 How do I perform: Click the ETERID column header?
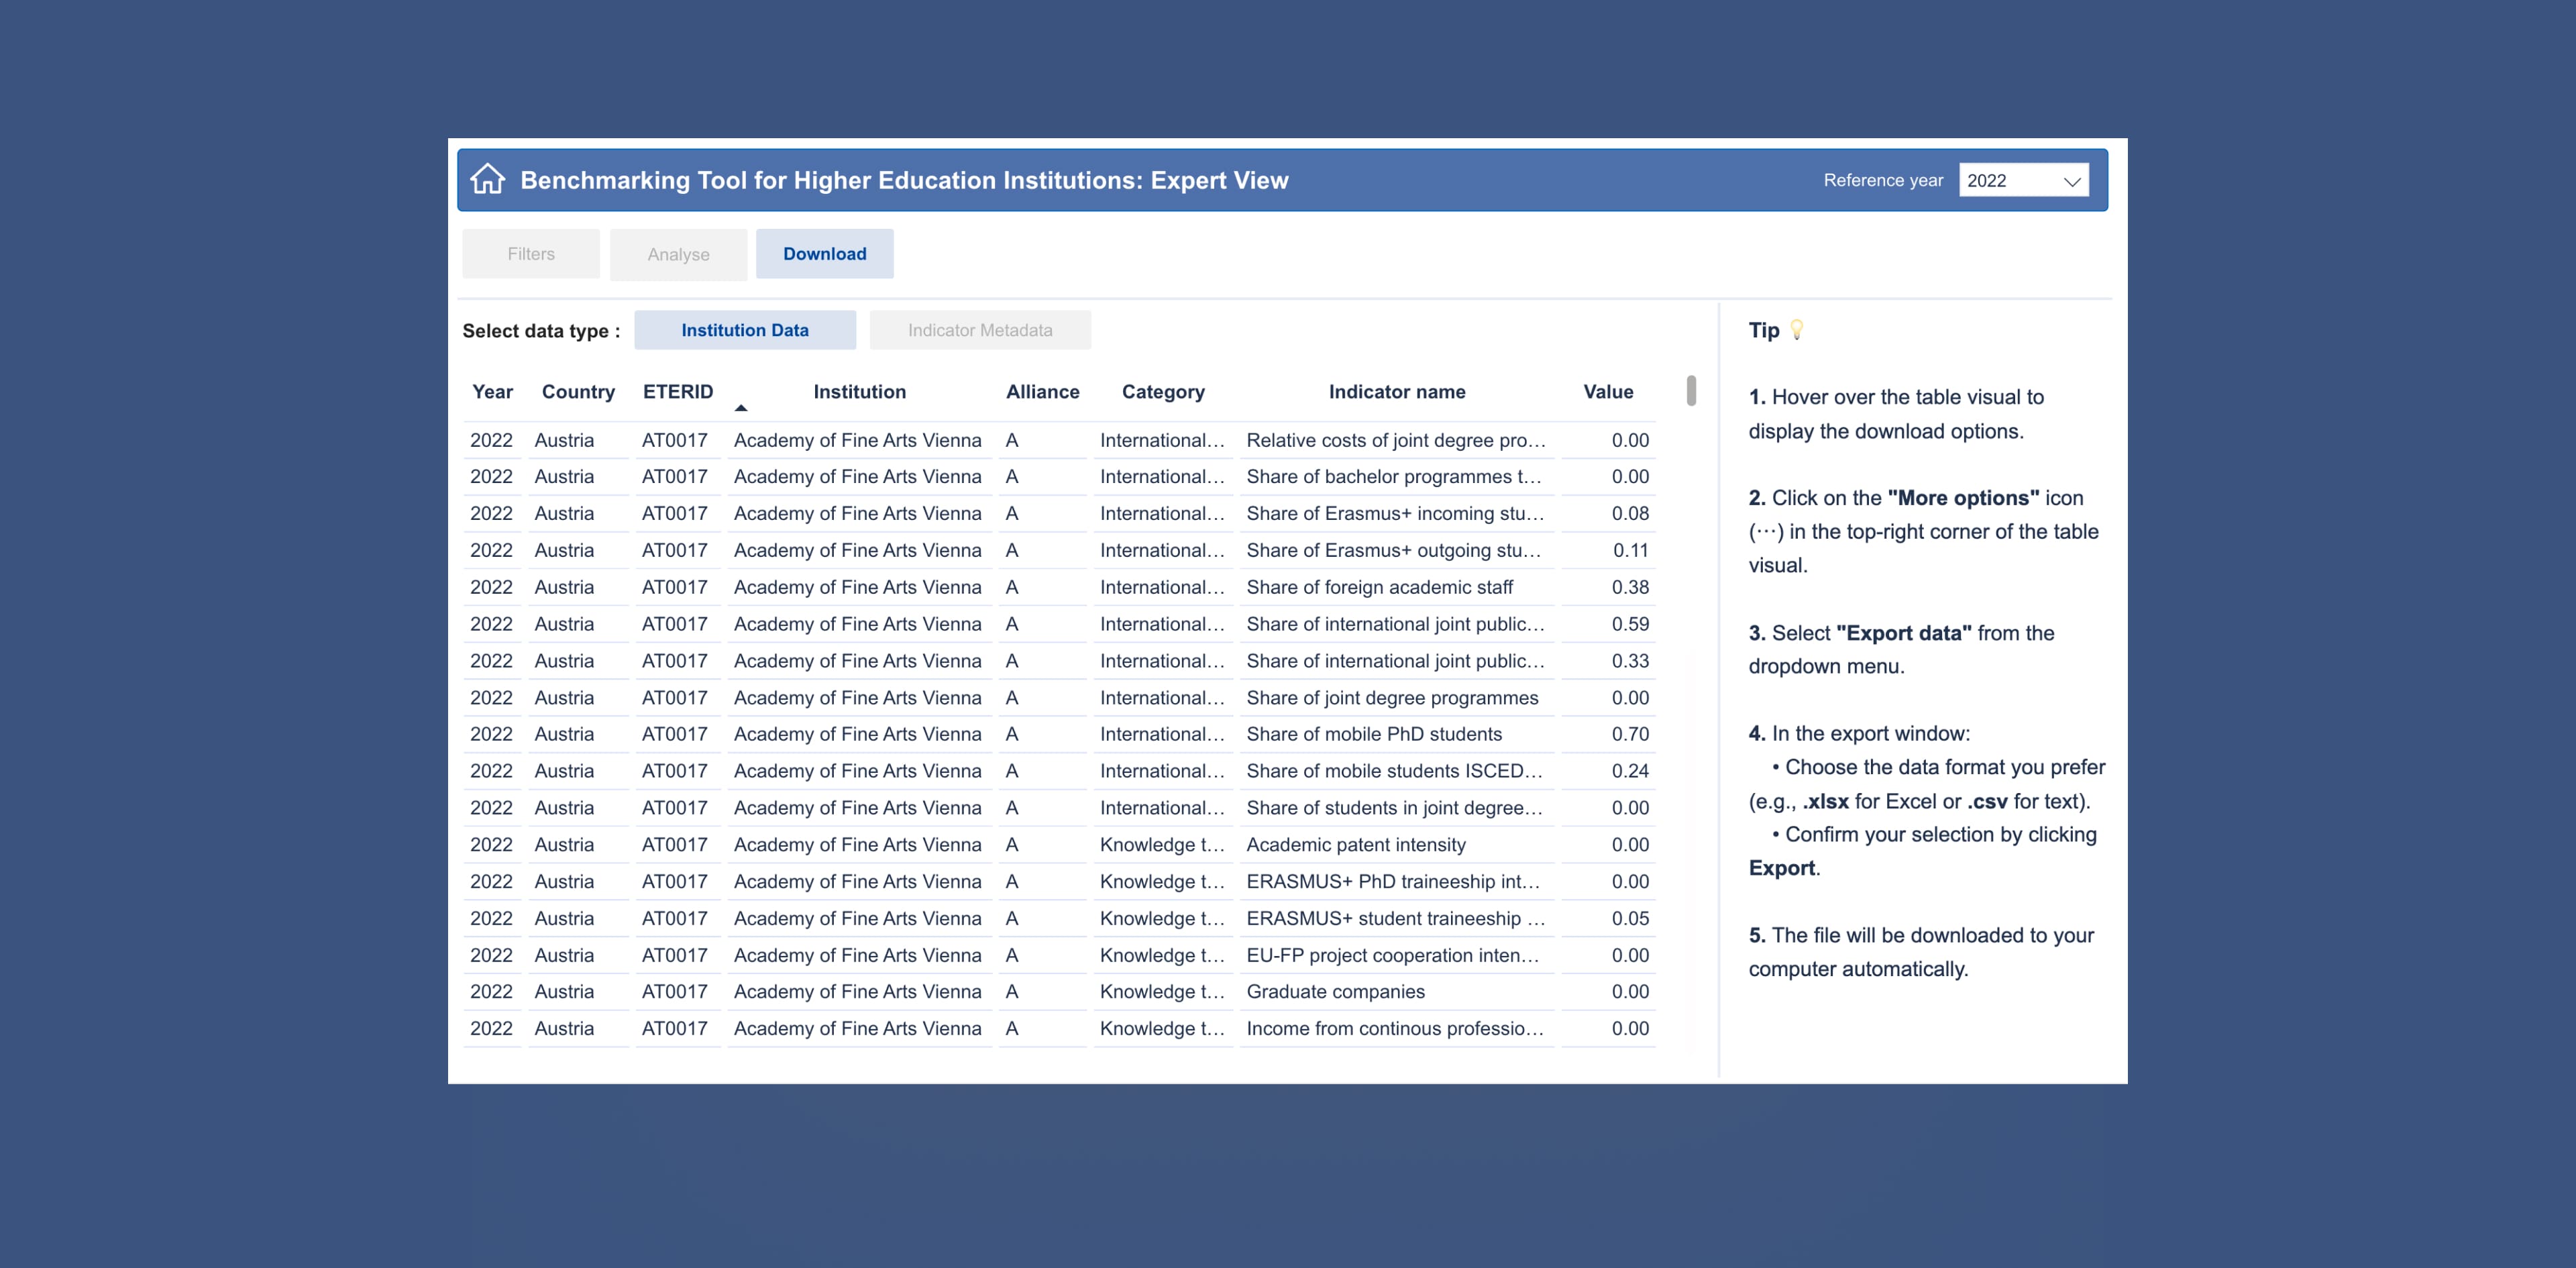[x=678, y=392]
